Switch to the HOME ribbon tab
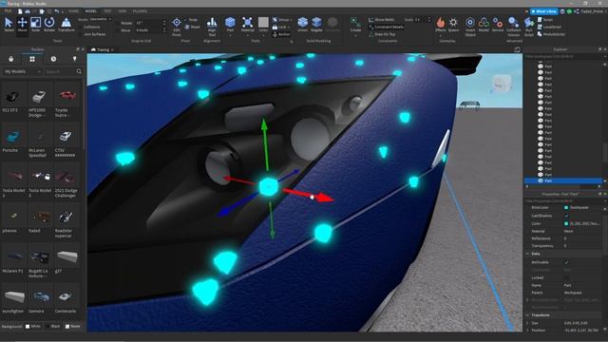Screen dimensions: 608x342 [73, 11]
